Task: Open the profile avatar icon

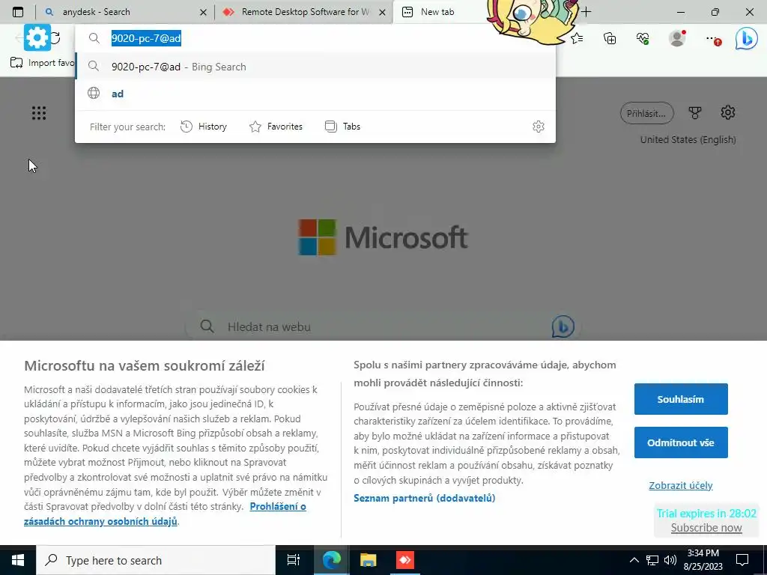Action: point(677,38)
